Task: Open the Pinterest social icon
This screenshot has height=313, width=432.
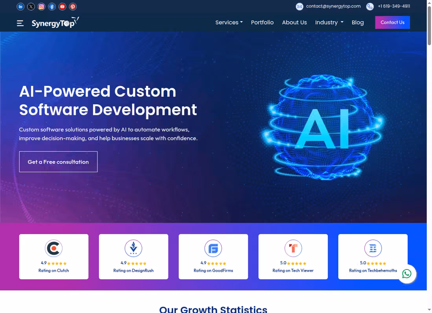Action: click(x=73, y=7)
